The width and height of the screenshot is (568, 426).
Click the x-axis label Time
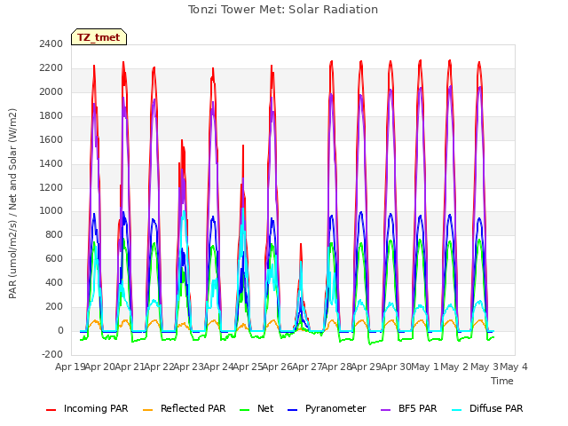point(502,381)
